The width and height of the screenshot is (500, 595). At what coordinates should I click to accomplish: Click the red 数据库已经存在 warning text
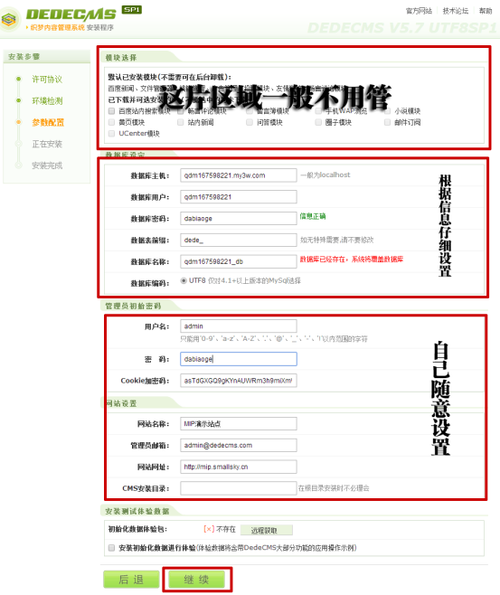352,260
